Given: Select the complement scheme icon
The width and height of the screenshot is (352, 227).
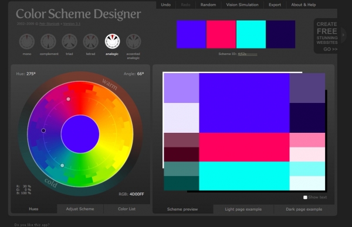Looking at the screenshot, I should coord(48,42).
